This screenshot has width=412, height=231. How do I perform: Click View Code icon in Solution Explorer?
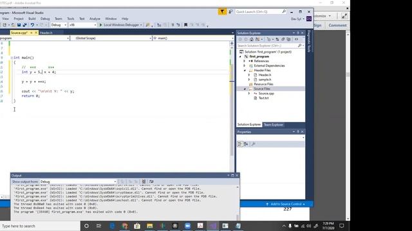(x=296, y=39)
